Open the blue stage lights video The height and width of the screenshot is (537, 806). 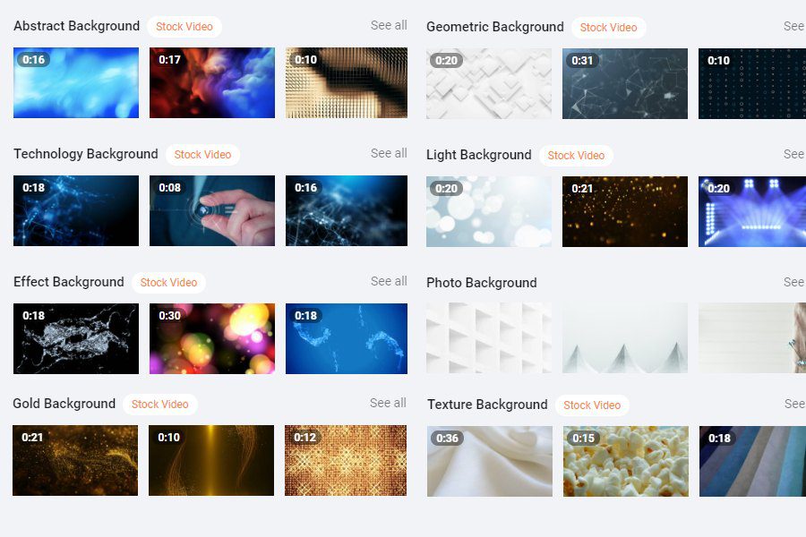752,212
